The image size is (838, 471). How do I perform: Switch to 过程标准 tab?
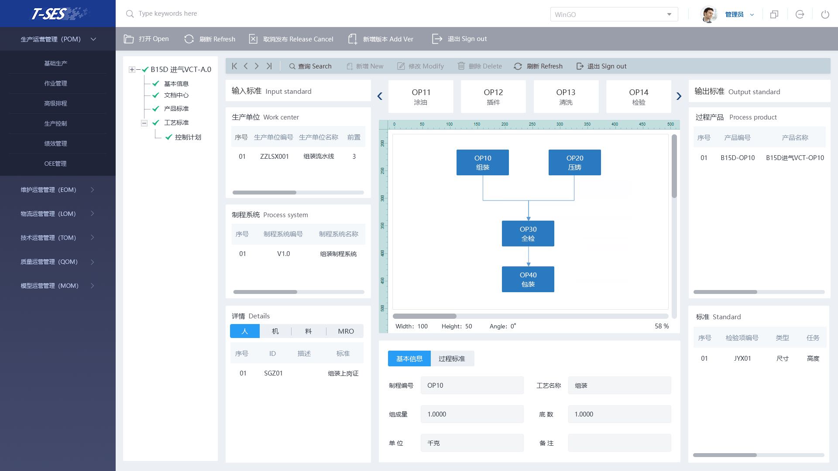coord(452,358)
